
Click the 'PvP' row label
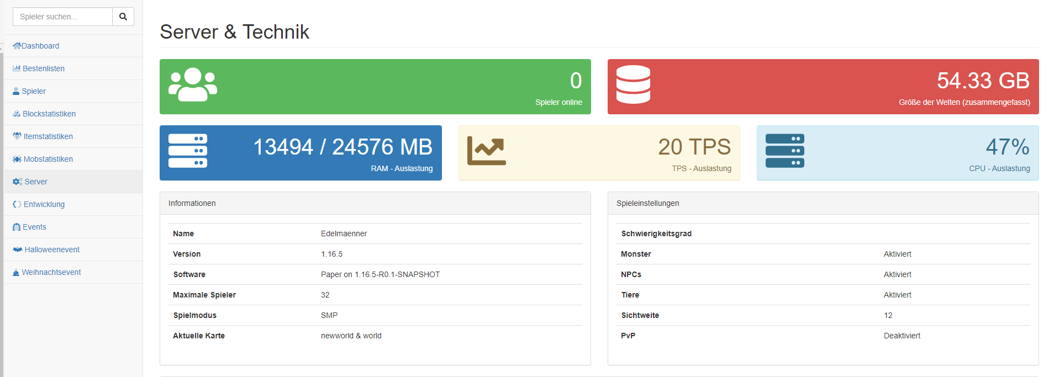(x=628, y=336)
